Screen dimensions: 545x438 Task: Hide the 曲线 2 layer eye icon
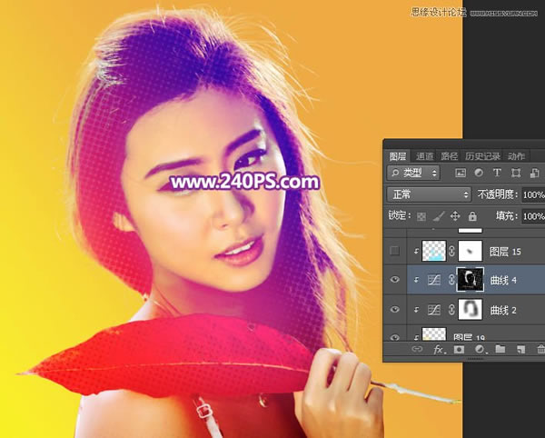point(395,309)
